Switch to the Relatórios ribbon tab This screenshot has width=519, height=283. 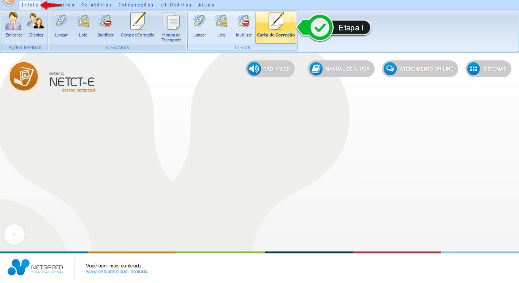pos(97,5)
